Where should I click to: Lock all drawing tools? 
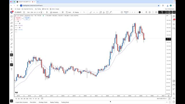click(x=12, y=58)
